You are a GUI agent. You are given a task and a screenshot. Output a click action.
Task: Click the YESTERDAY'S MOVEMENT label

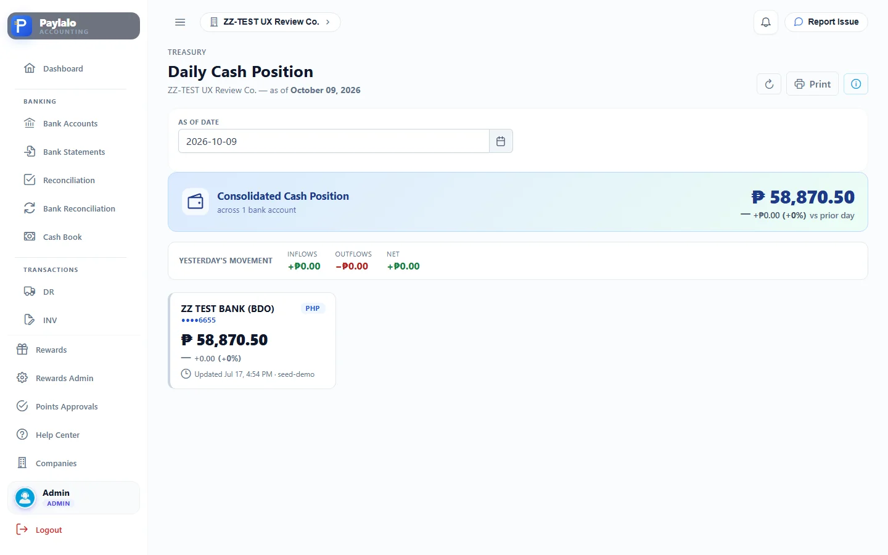click(x=226, y=261)
